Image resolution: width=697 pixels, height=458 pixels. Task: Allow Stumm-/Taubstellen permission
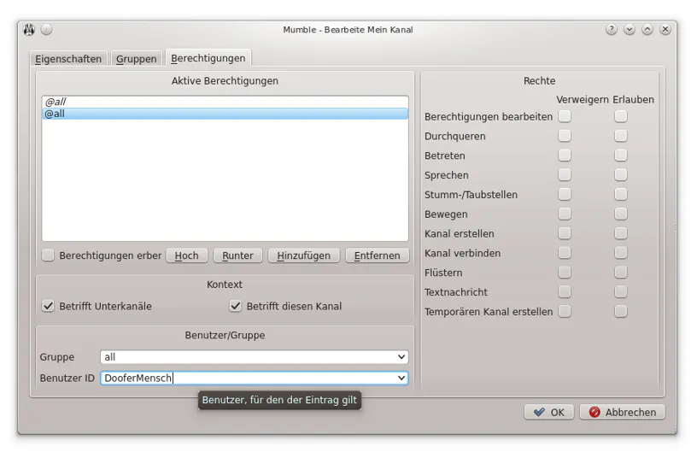[621, 194]
